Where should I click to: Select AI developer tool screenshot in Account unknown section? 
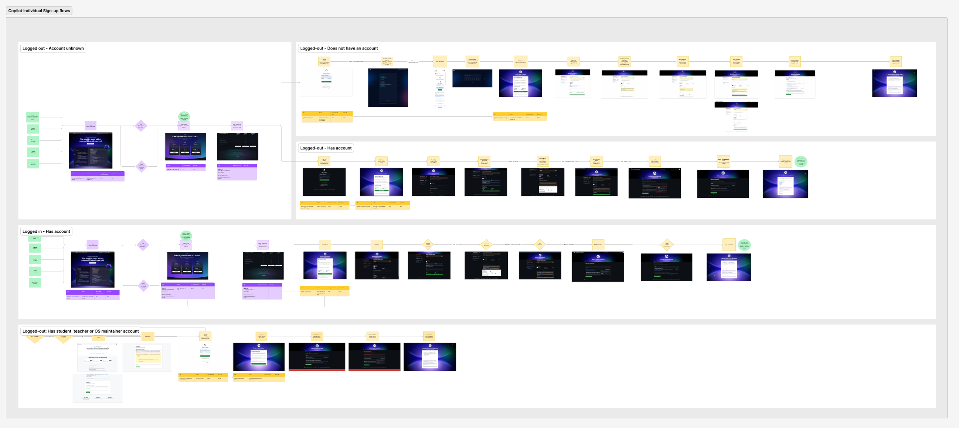[x=91, y=150]
